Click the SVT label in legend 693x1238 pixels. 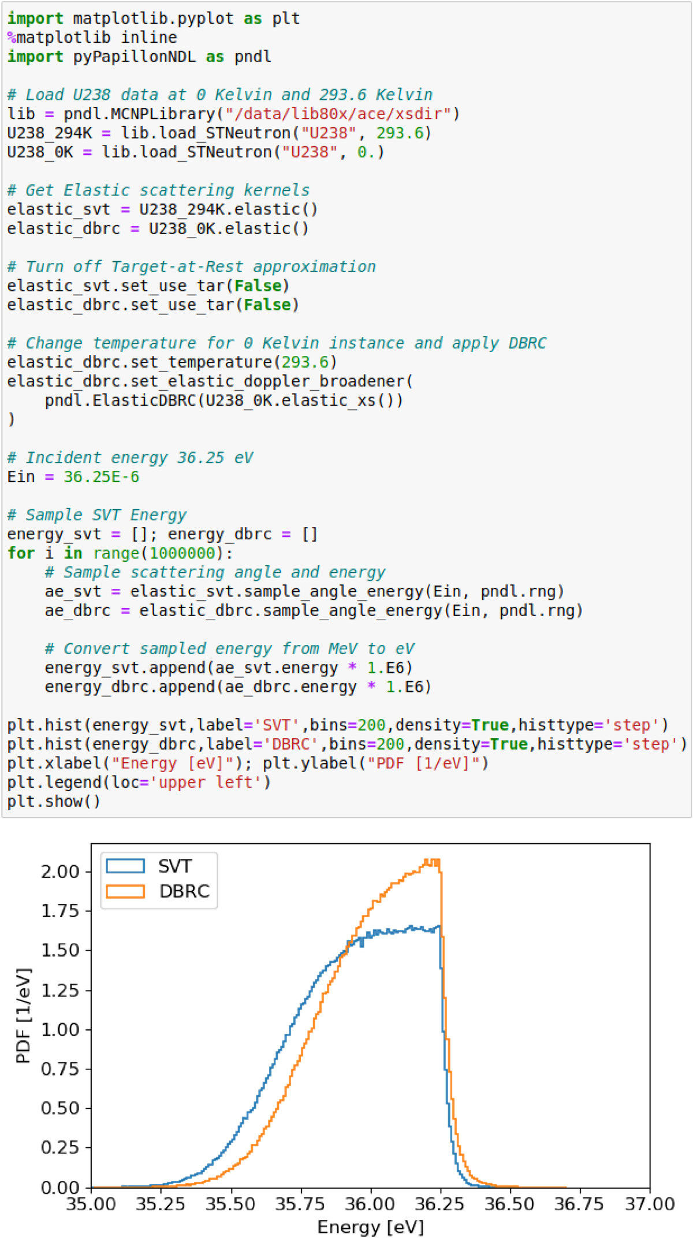[174, 866]
